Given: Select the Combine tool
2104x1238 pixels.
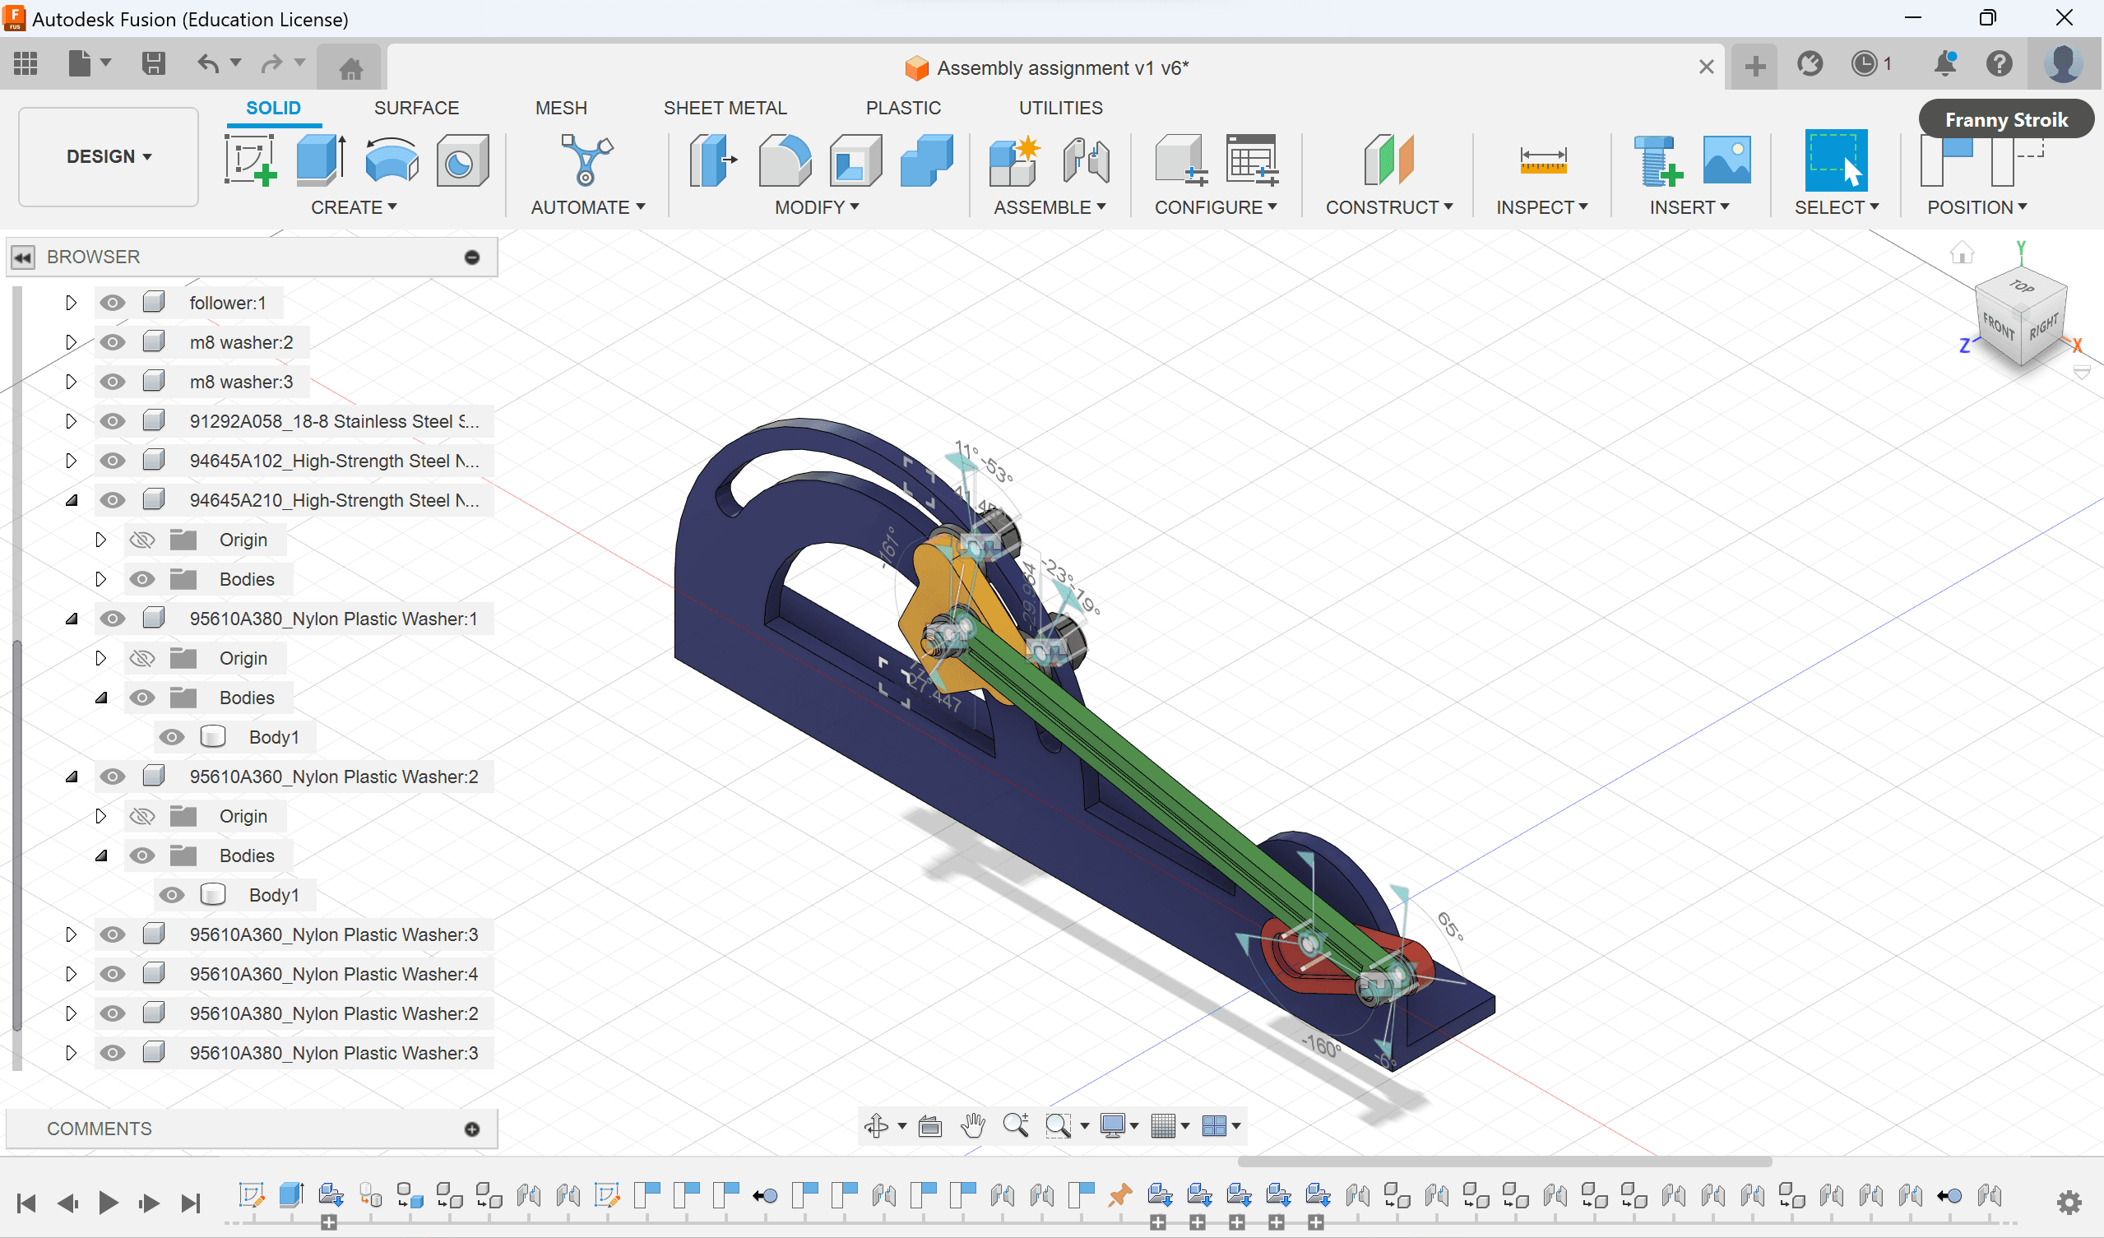Looking at the screenshot, I should point(927,160).
